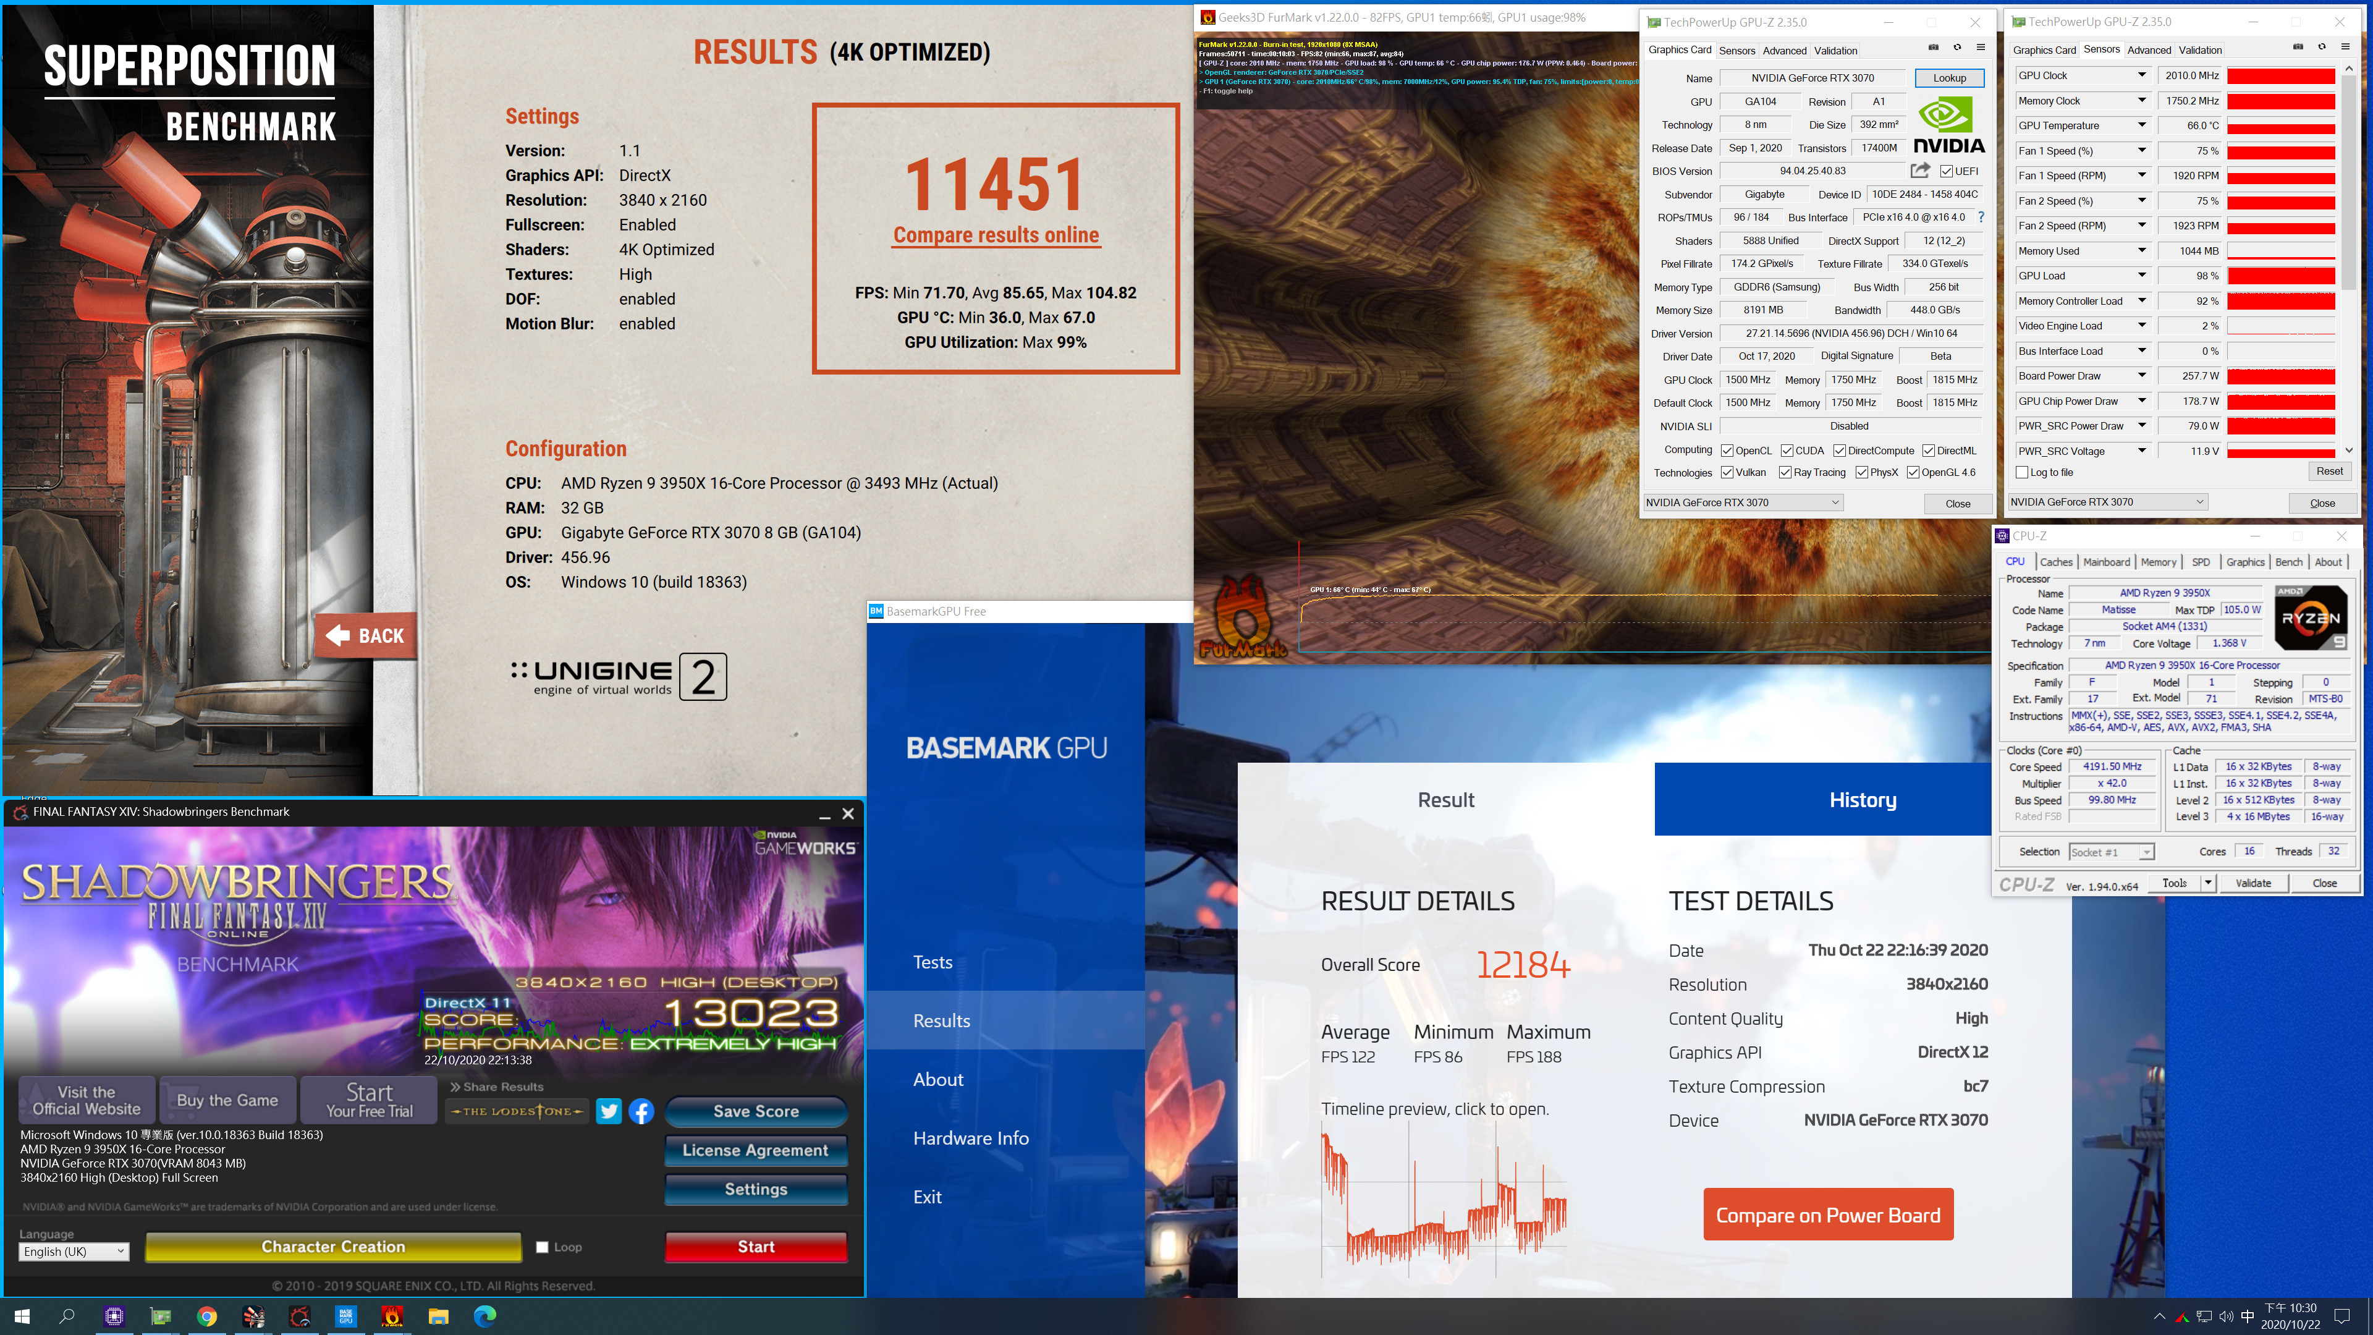Open the Language dropdown set to English (UK)

point(74,1251)
